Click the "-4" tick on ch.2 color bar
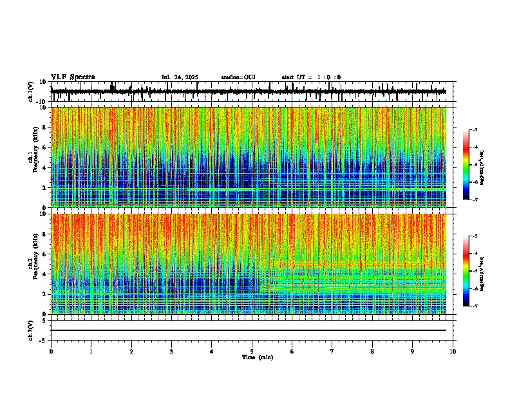510x394 pixels. [x=475, y=254]
